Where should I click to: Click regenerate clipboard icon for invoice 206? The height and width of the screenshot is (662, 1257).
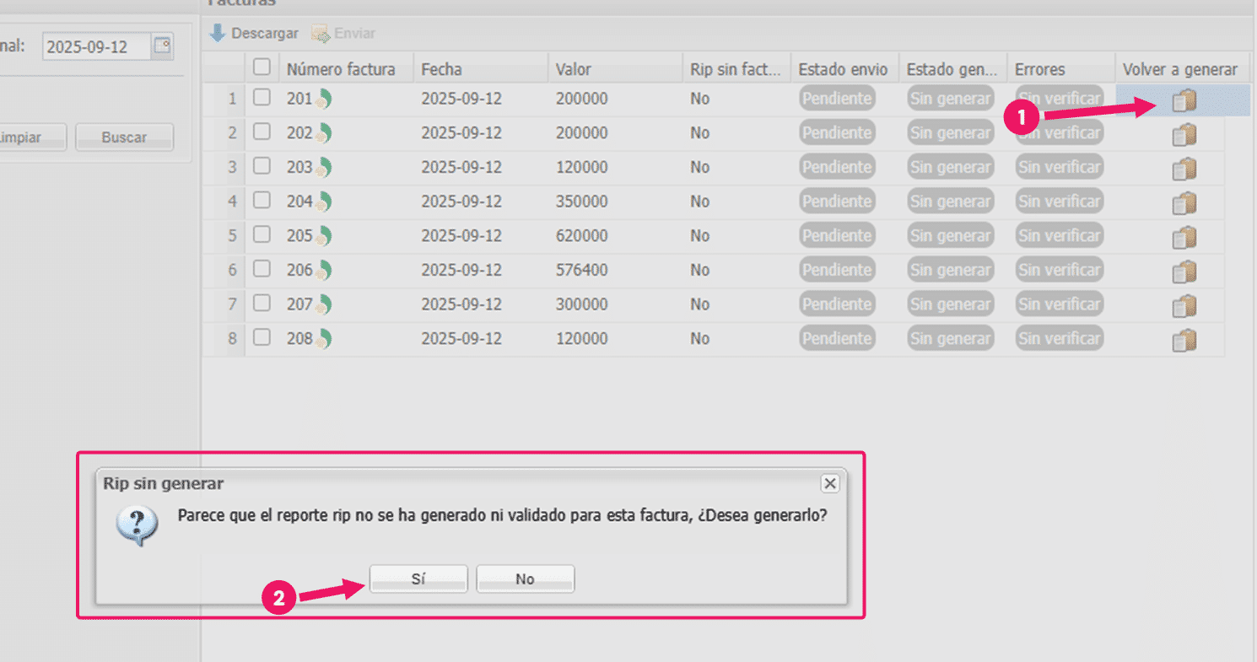(x=1184, y=272)
